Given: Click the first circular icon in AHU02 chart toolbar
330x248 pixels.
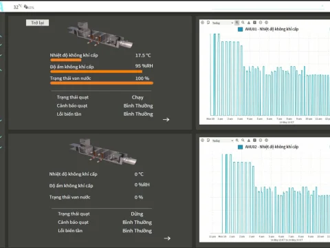Looking at the screenshot, I should click(x=202, y=141).
